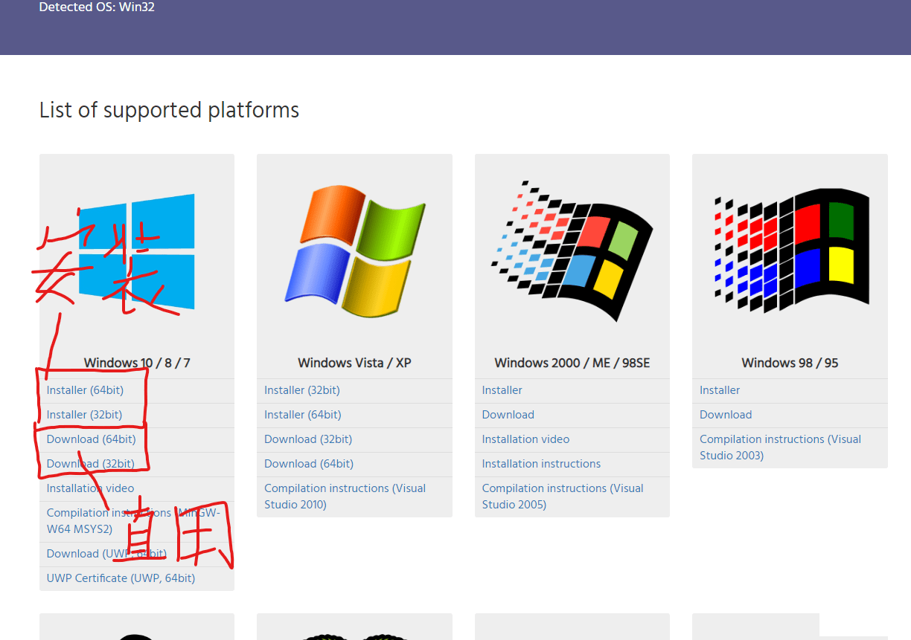Click the "Windows Vista / XP" card title
This screenshot has width=911, height=640.
354,363
